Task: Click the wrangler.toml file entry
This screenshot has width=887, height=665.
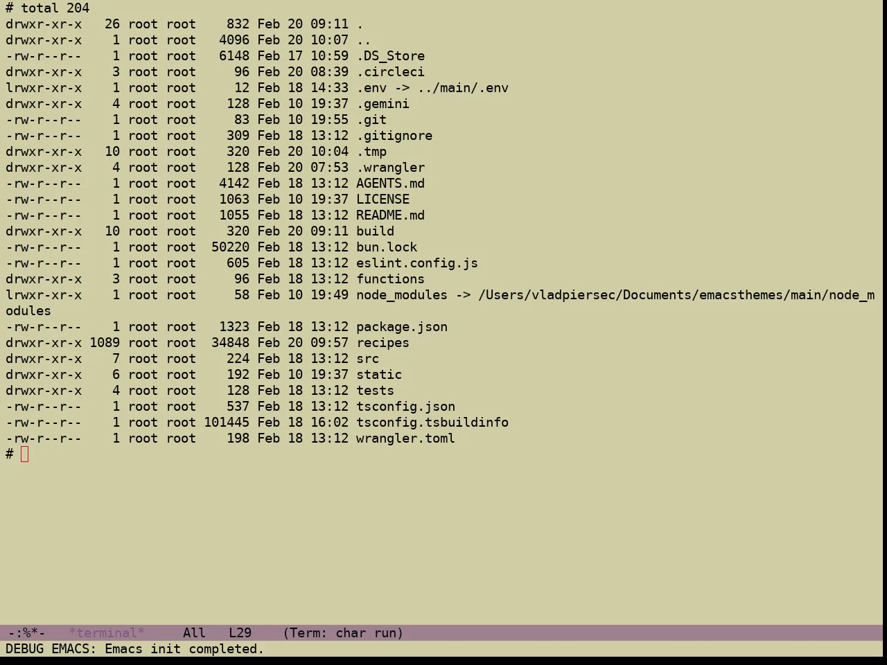Action: [x=406, y=438]
